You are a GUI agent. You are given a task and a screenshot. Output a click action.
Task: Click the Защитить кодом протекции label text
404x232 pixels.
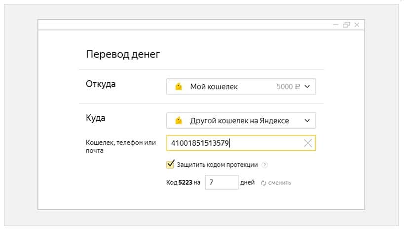coord(218,165)
